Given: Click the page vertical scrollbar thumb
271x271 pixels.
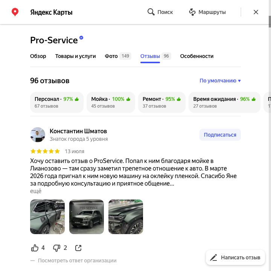Looking at the screenshot, I should (269, 21).
